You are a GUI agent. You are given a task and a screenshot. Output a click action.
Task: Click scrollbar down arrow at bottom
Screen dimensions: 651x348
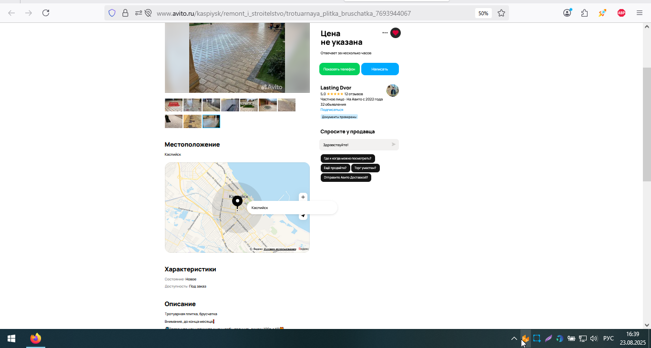(x=647, y=325)
